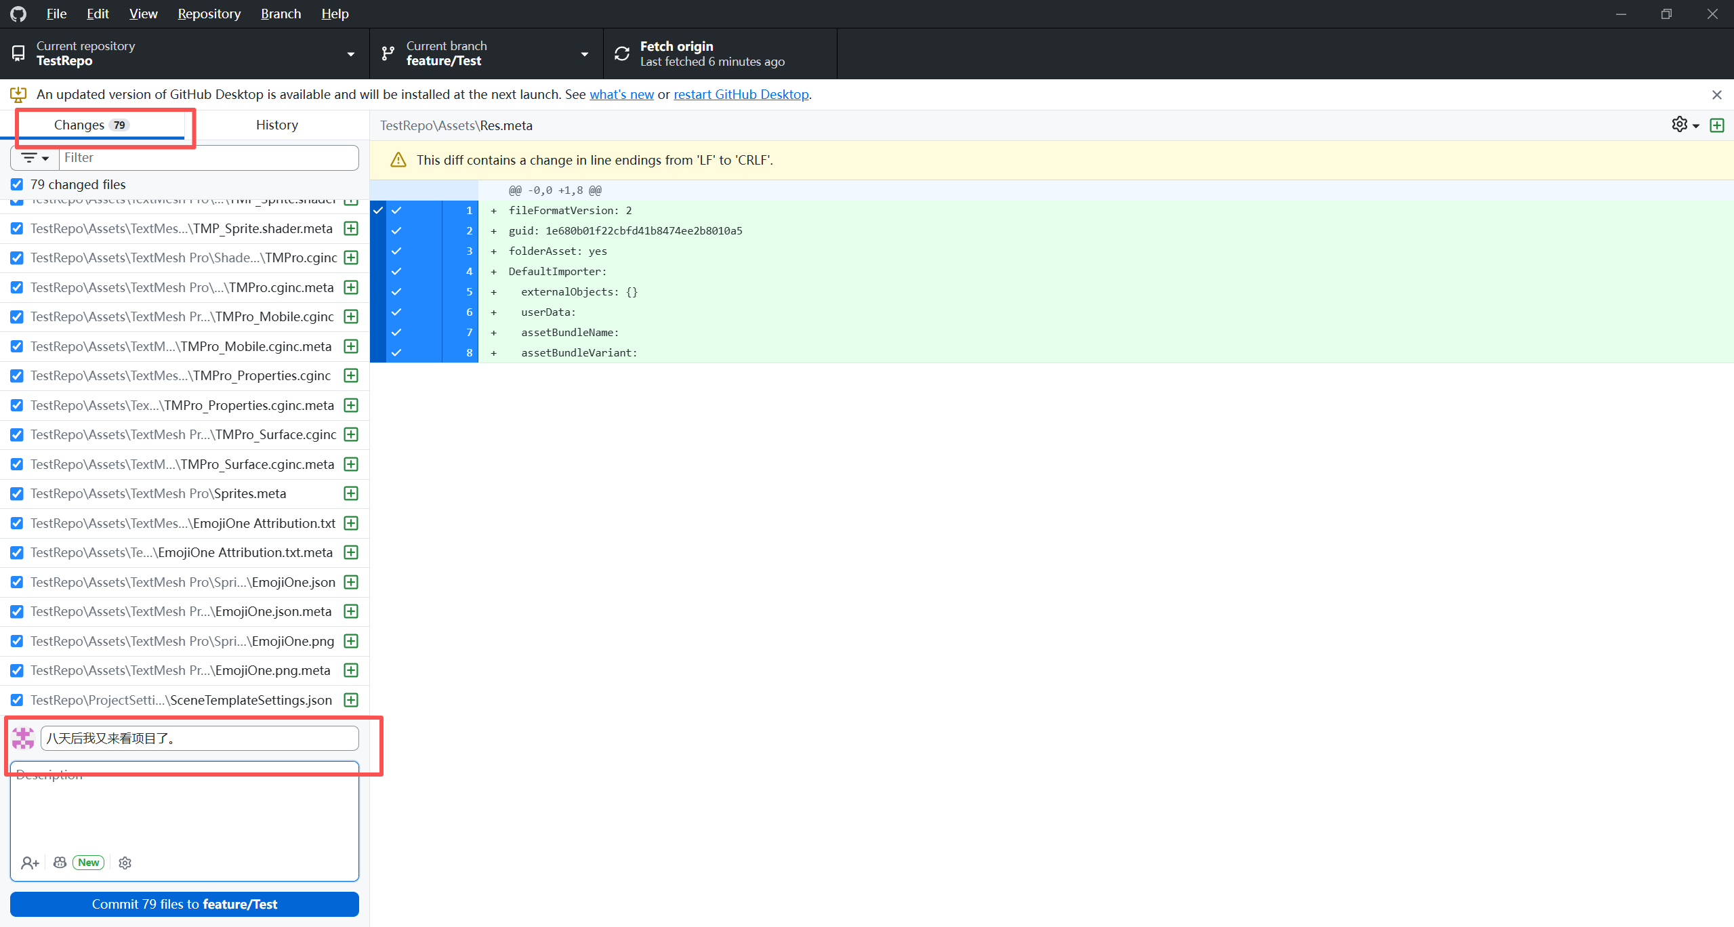Click Fetch origin button
The width and height of the screenshot is (1734, 927).
pos(720,54)
